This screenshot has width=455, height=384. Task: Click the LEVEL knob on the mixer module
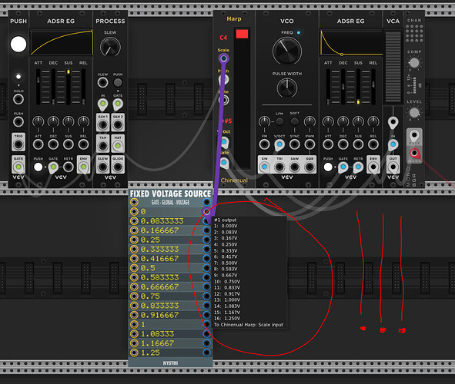414,113
